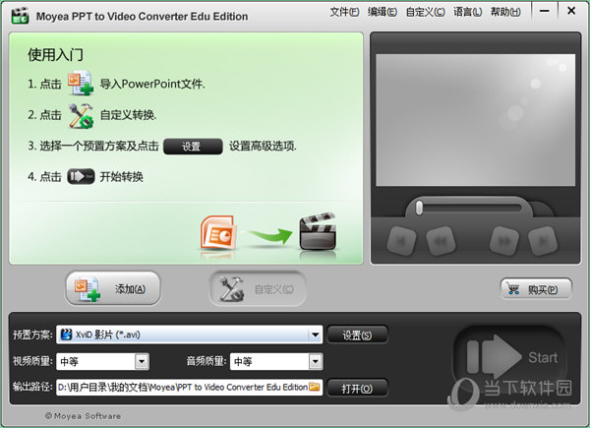Click the 输出路径 output path field
The width and height of the screenshot is (590, 428).
pos(189,388)
